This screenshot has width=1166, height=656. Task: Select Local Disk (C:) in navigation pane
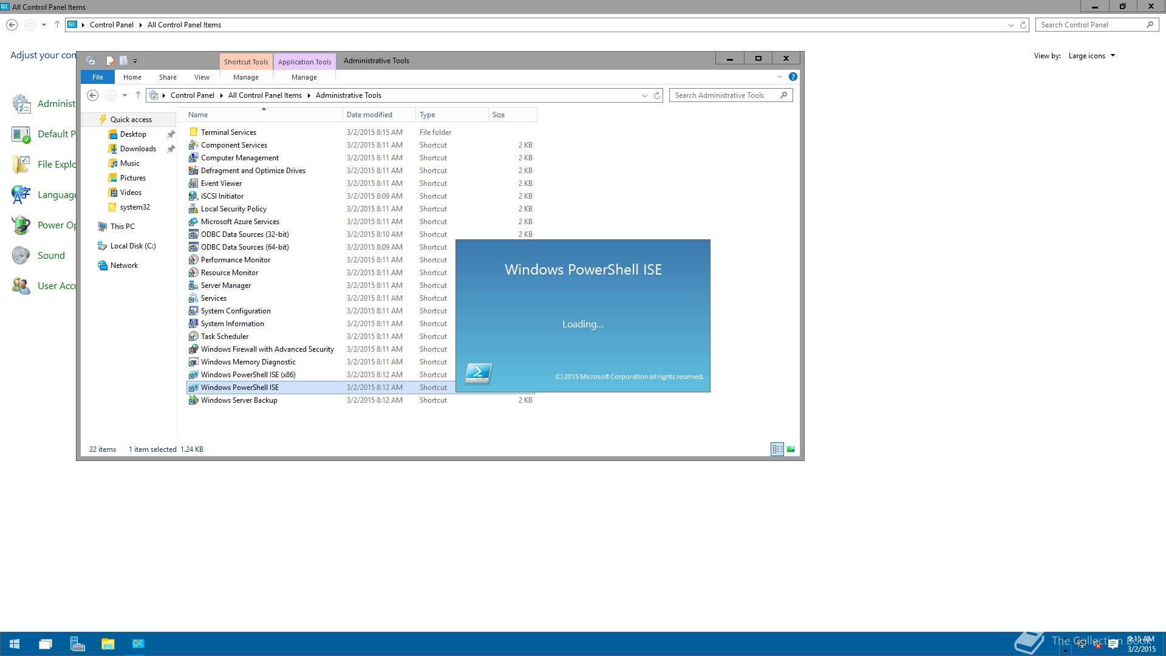coord(133,246)
